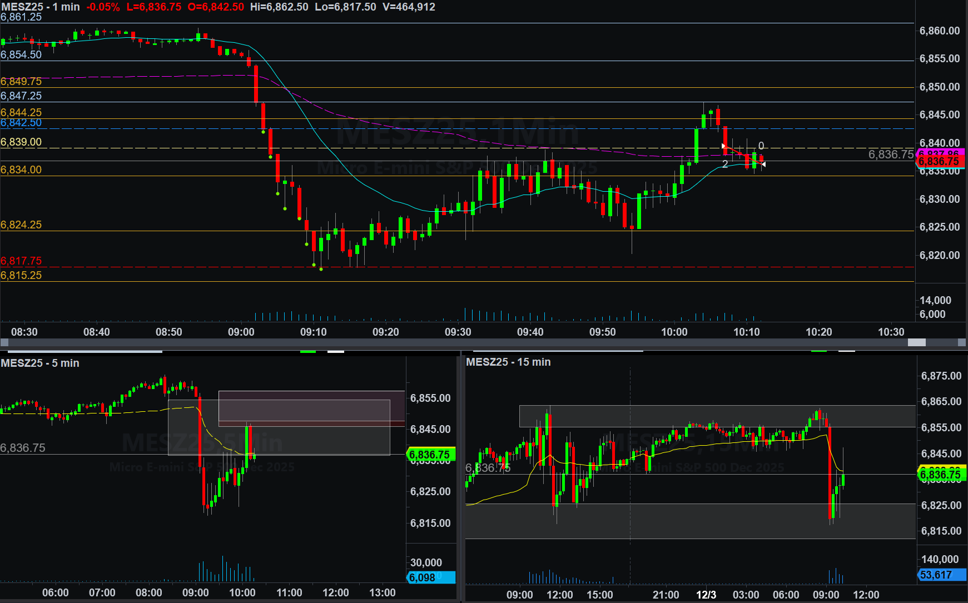Select the red 6,836.75 last price tag on 1-min chart
Viewport: 968px width, 603px height.
939,162
